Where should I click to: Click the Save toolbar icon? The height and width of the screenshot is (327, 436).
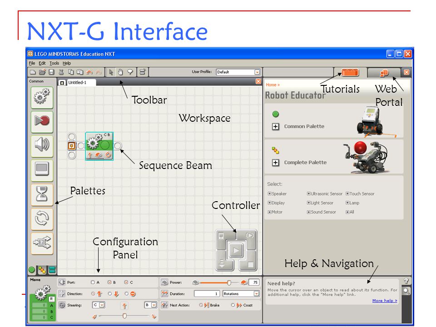pyautogui.click(x=51, y=72)
